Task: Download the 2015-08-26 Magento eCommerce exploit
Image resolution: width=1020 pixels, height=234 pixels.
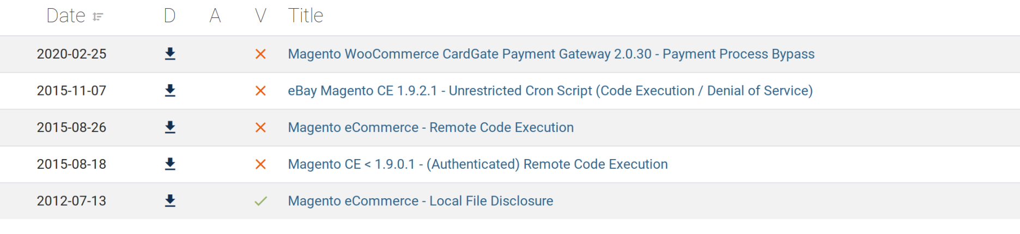Action: (170, 127)
